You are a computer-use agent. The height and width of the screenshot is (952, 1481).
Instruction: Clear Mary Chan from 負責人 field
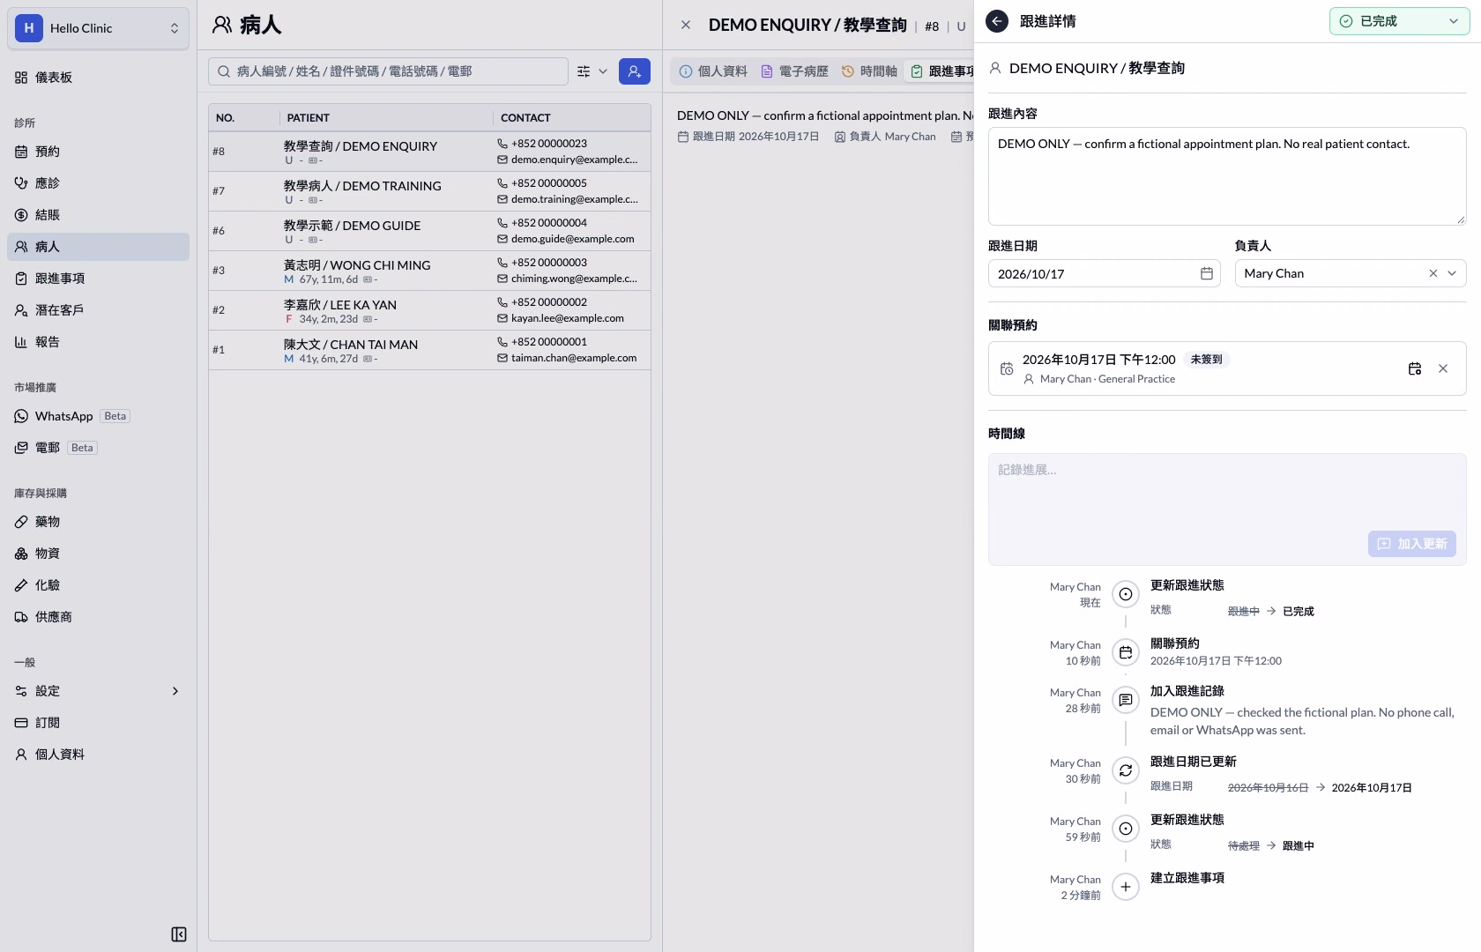click(x=1433, y=273)
